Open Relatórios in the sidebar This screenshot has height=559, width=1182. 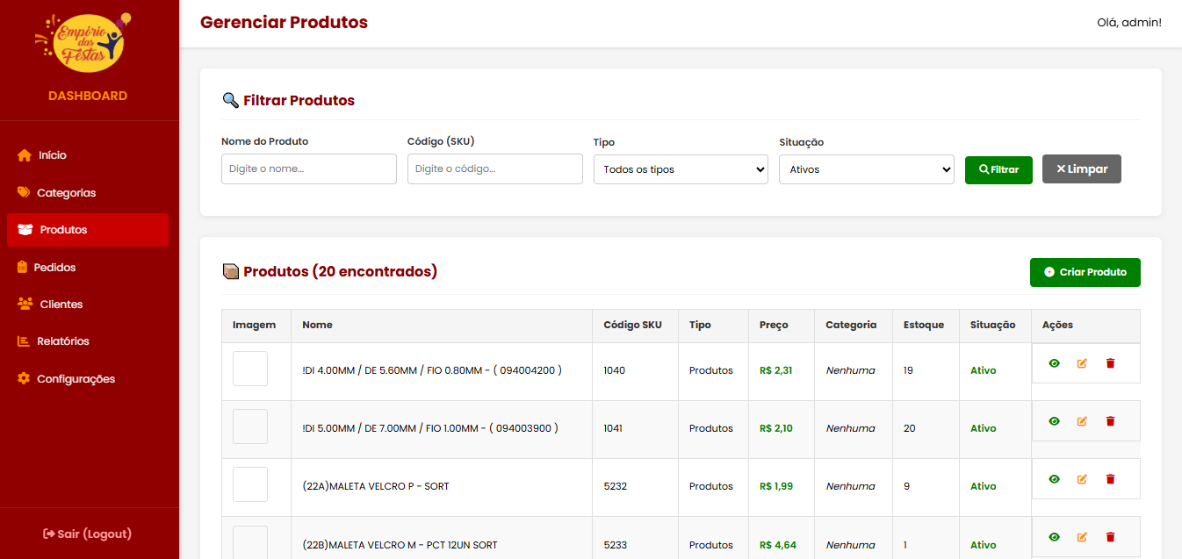click(62, 341)
